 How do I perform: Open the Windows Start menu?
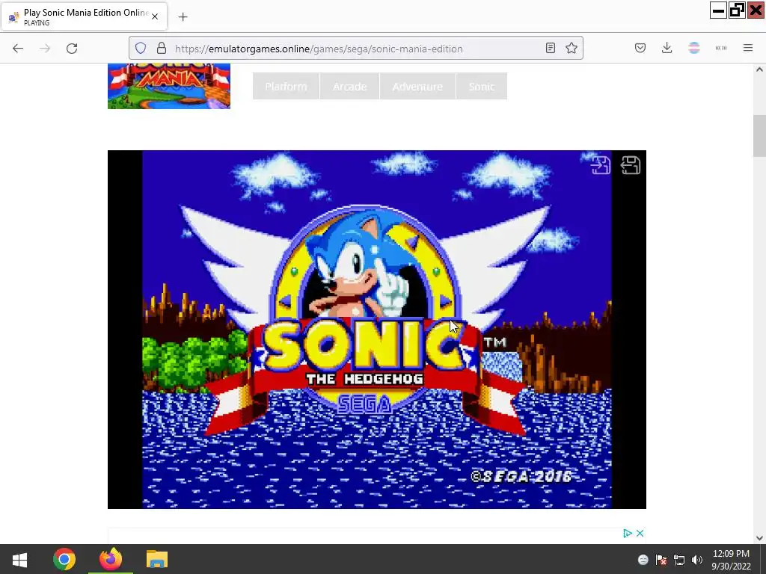tap(19, 559)
